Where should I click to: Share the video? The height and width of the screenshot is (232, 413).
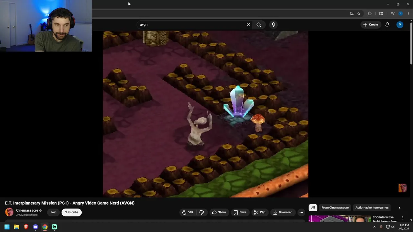point(219,212)
